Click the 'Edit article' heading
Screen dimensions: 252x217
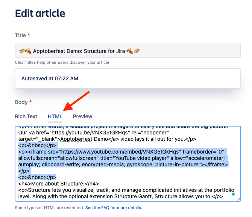[40, 13]
